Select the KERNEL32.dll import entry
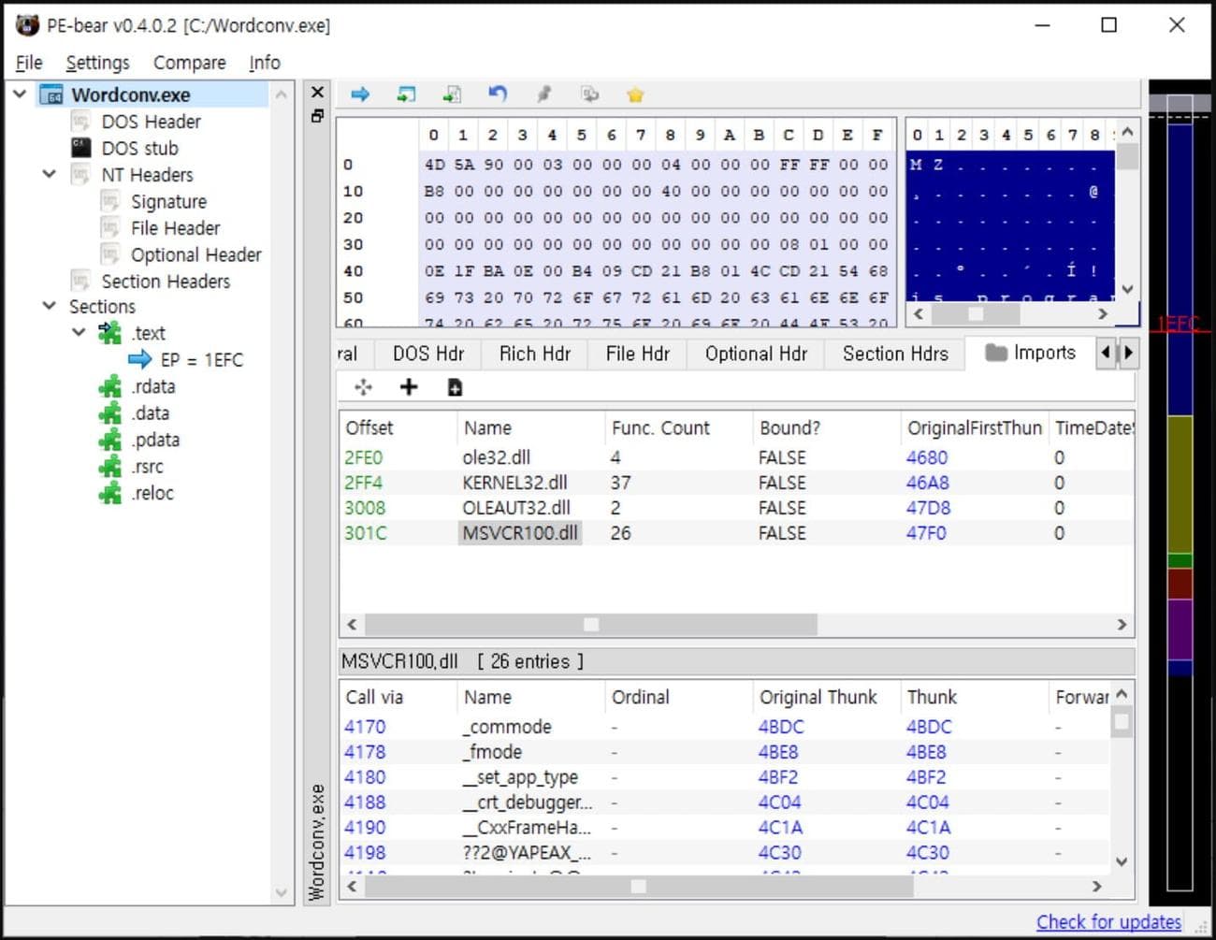 tap(517, 483)
